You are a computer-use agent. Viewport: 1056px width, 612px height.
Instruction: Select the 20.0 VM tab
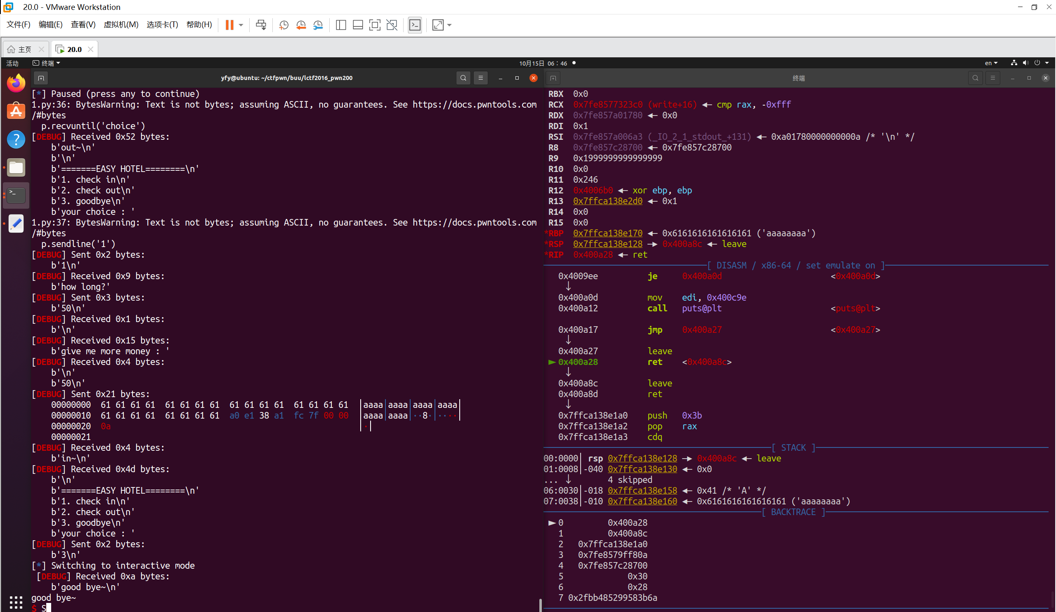click(75, 49)
